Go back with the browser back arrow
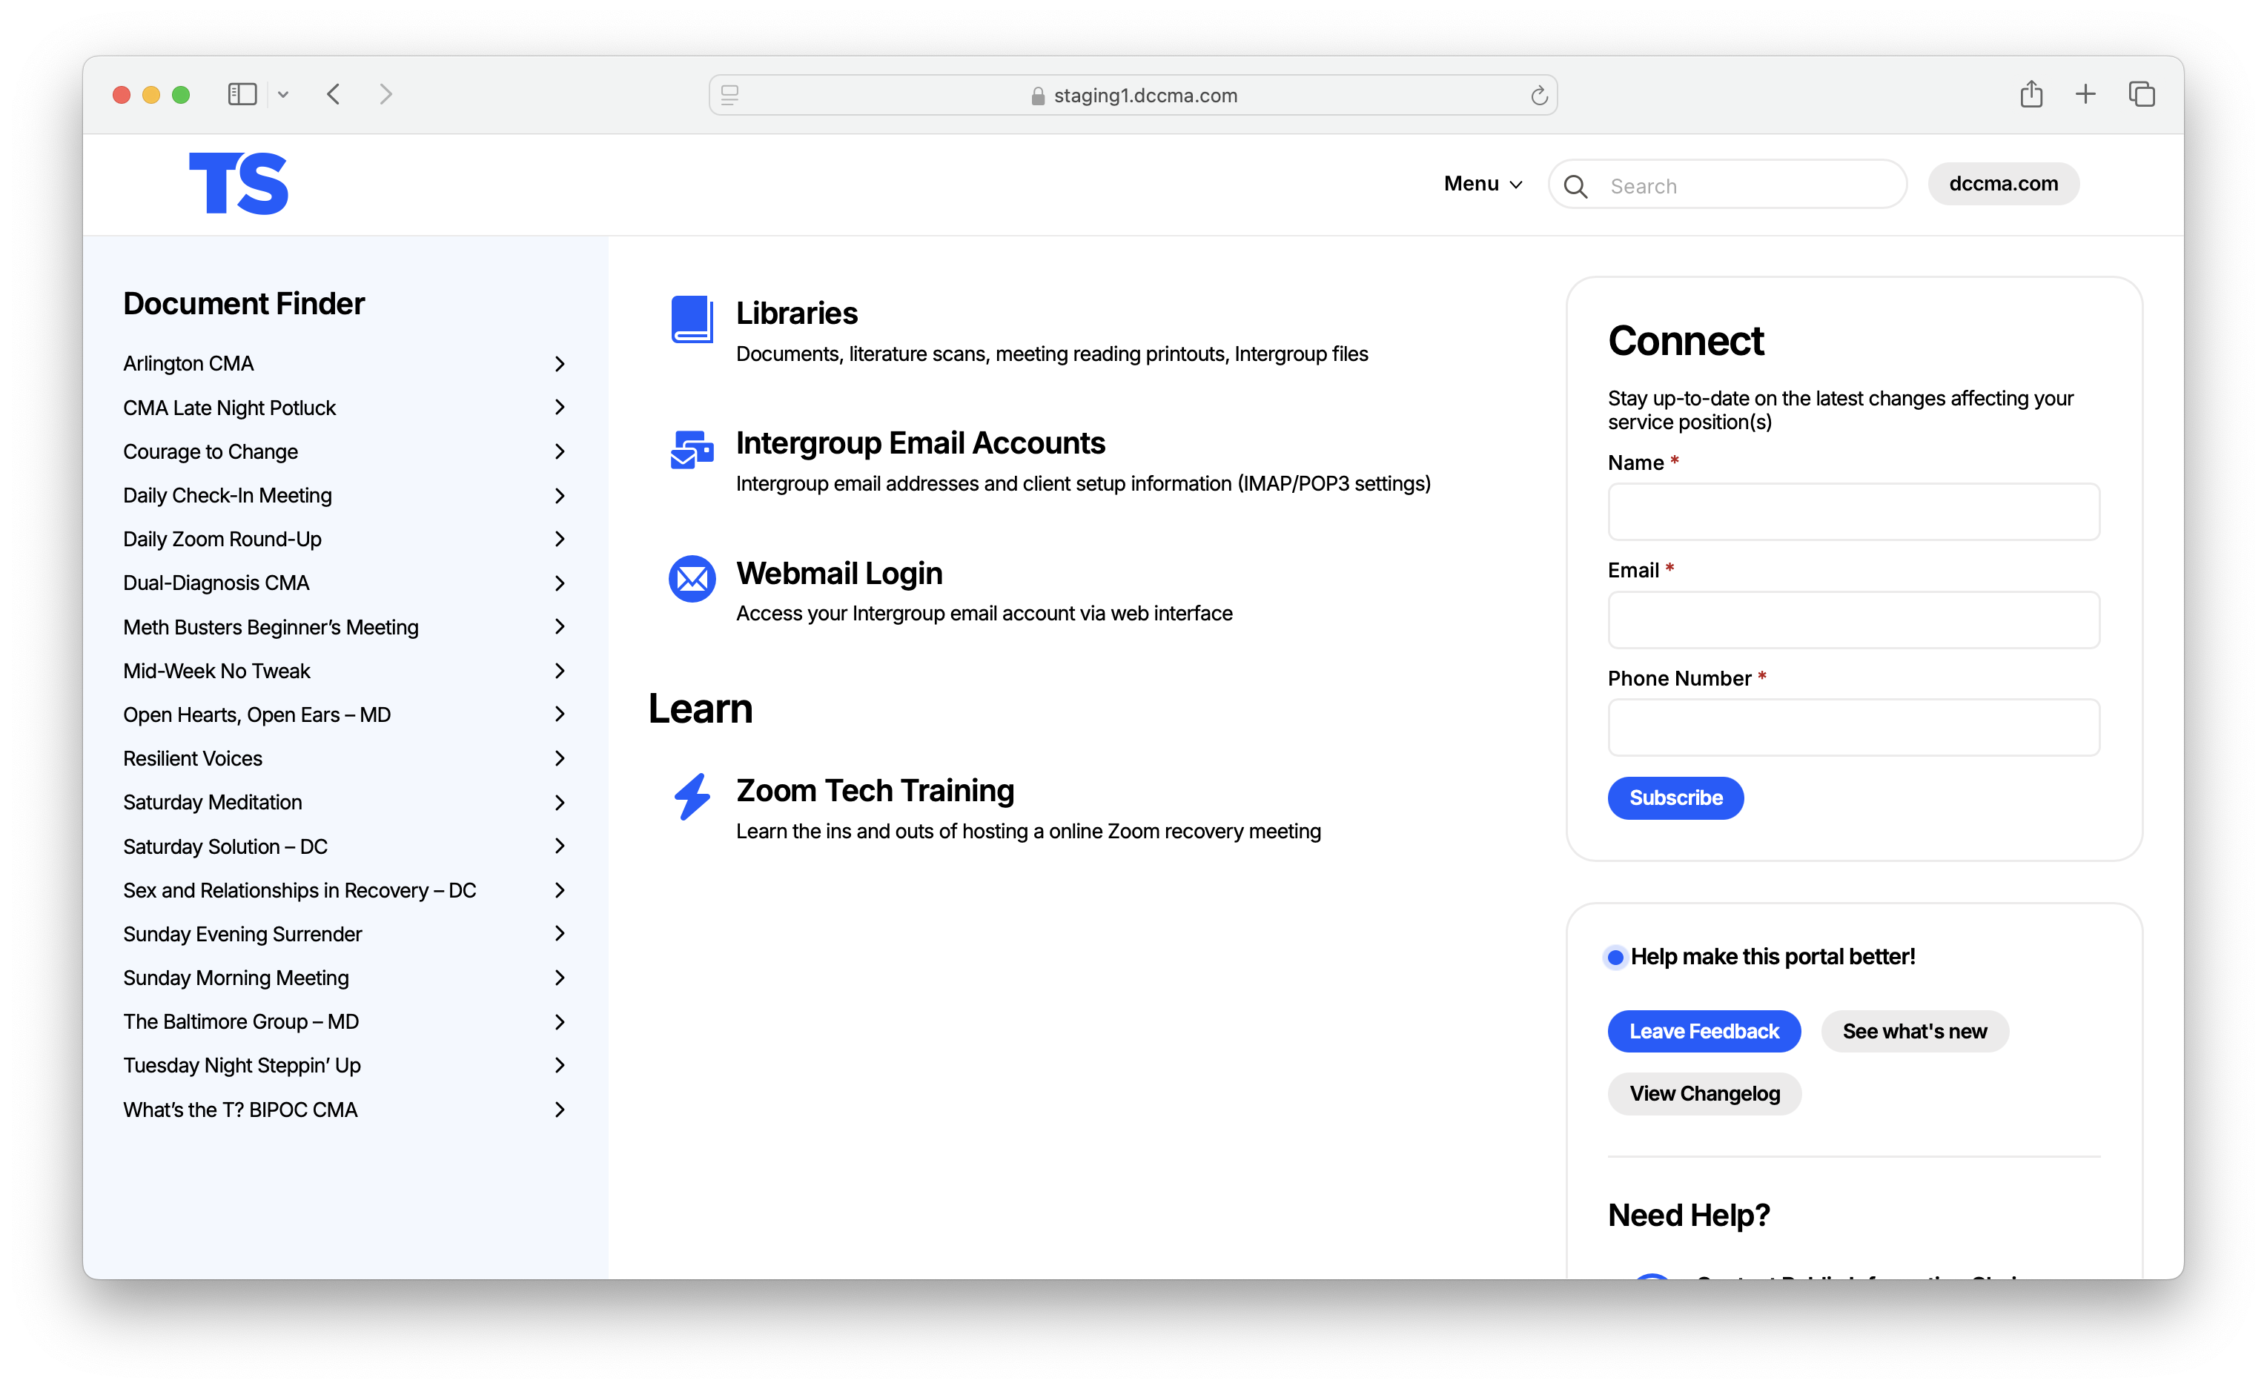Screen dimensions: 2267x1389 coord(334,94)
